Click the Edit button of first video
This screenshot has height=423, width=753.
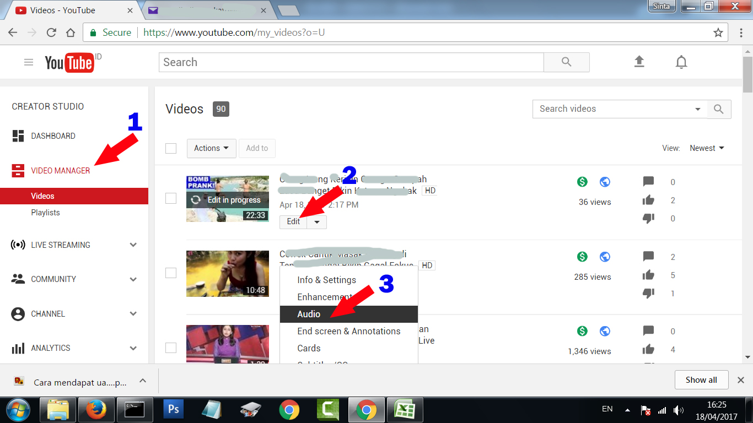[x=293, y=221]
